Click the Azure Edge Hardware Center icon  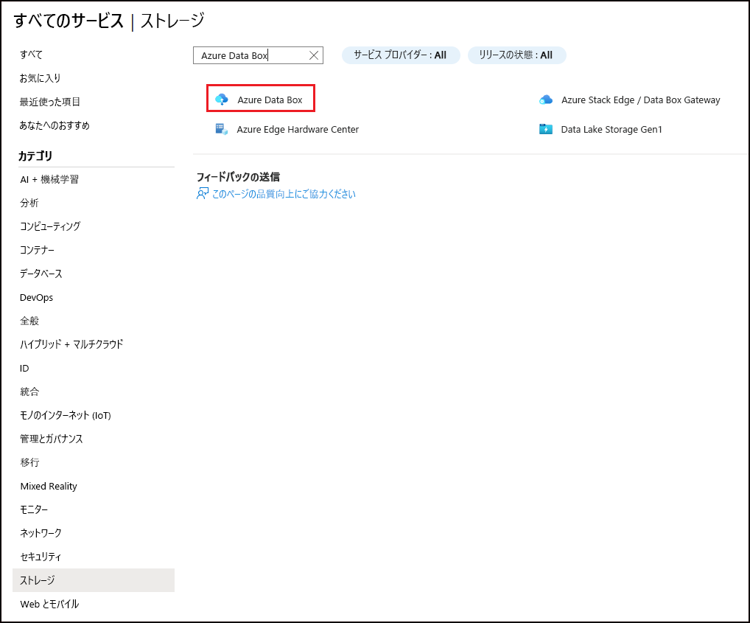222,129
